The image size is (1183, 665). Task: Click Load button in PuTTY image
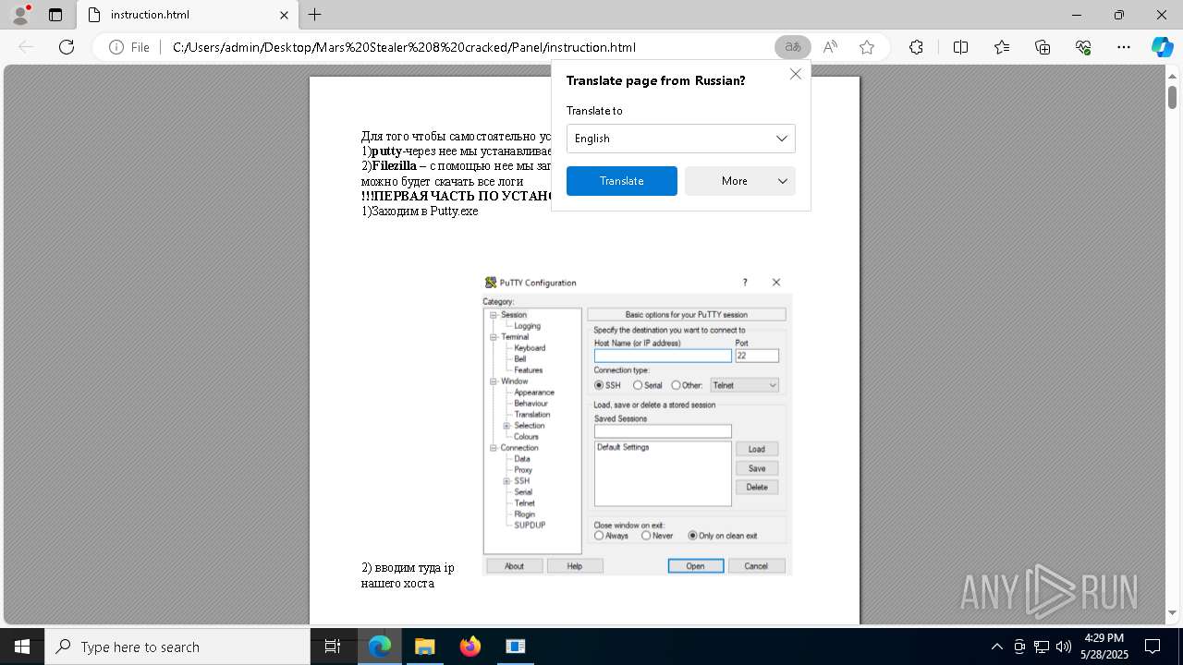(x=757, y=449)
